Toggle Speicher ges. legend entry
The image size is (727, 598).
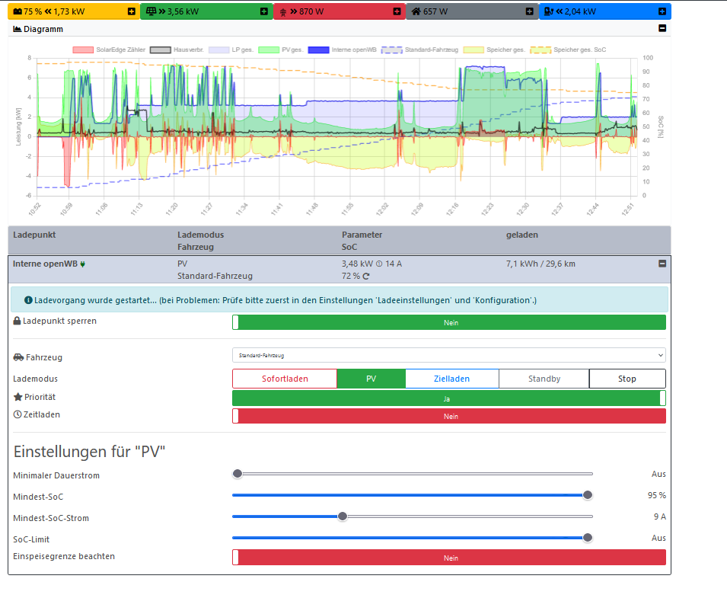point(494,50)
